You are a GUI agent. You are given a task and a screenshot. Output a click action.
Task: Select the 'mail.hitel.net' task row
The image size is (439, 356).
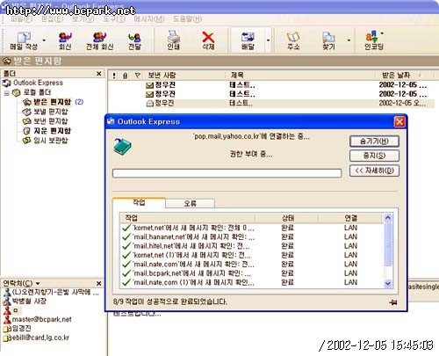click(252, 246)
